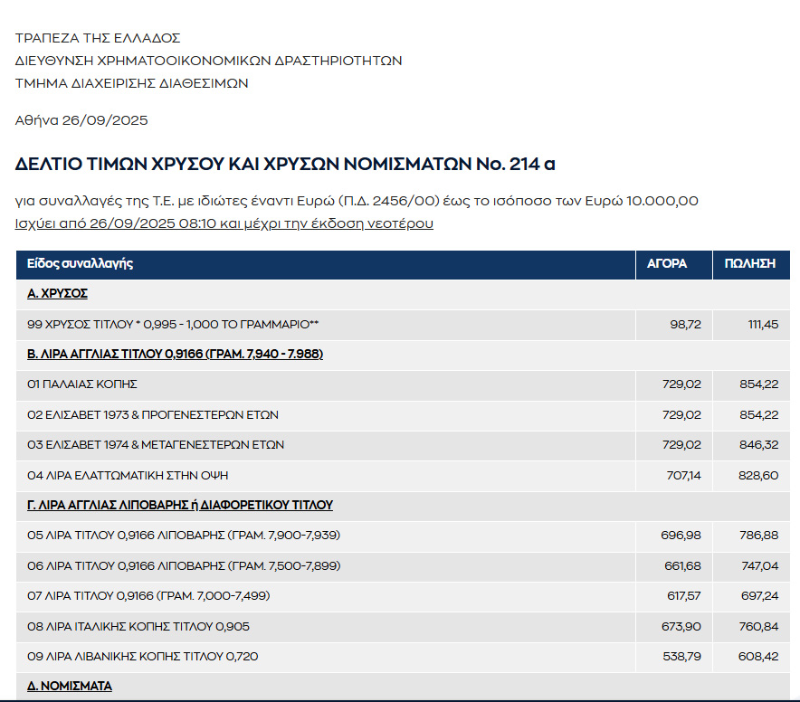Screen dimensions: 800x702
Task: Select the label 04 ΛΙΡΑ ΕΛΑΤΤΩΜΑΤΙΚΗ ΣΤΗΝ ΟΨΗ
Action: [128, 476]
